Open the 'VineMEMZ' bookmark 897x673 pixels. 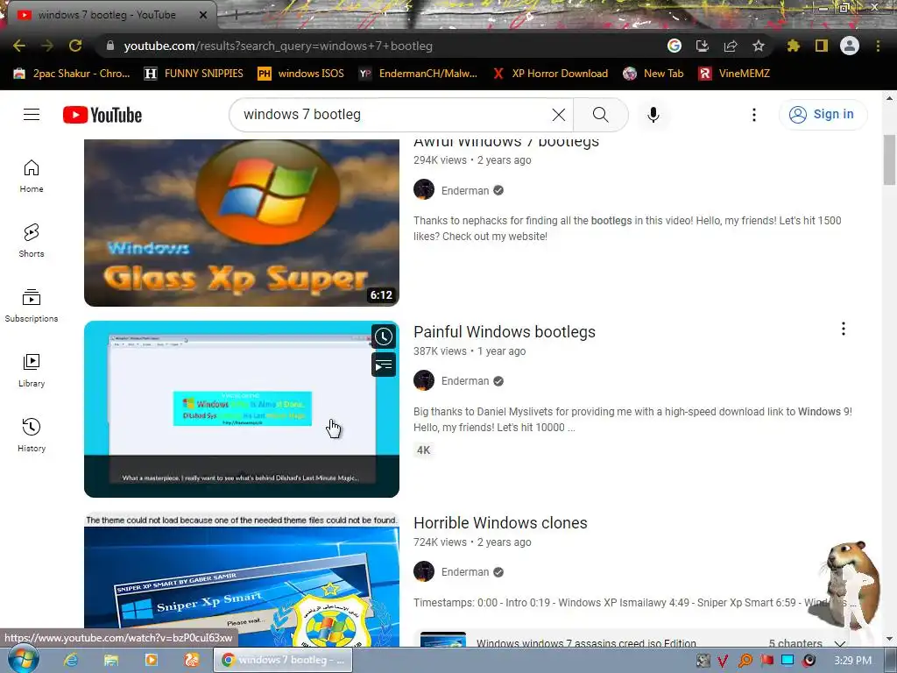point(734,74)
